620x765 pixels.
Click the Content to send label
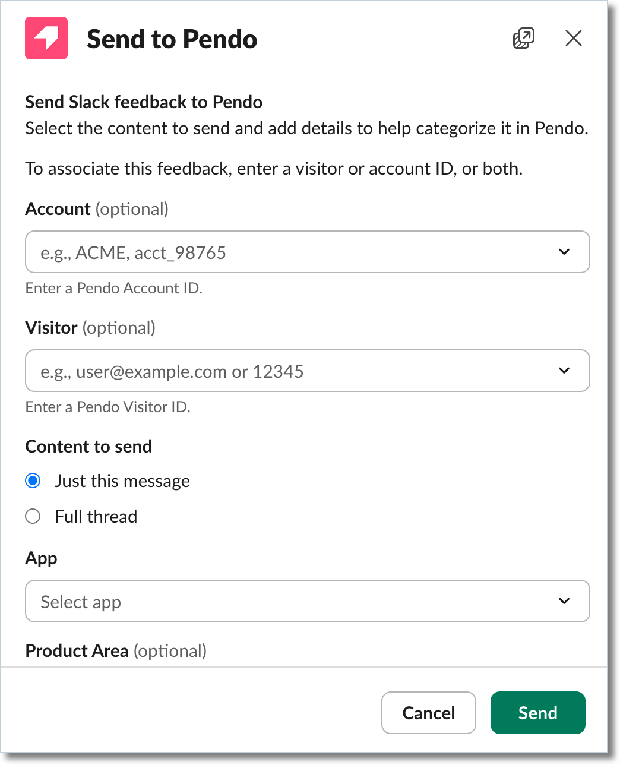[89, 447]
